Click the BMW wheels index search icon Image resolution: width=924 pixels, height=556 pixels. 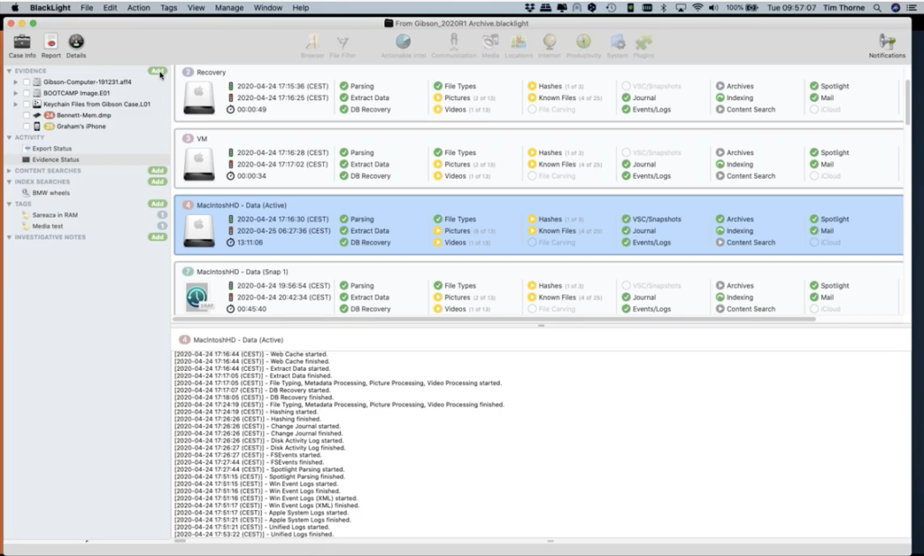pyautogui.click(x=26, y=193)
